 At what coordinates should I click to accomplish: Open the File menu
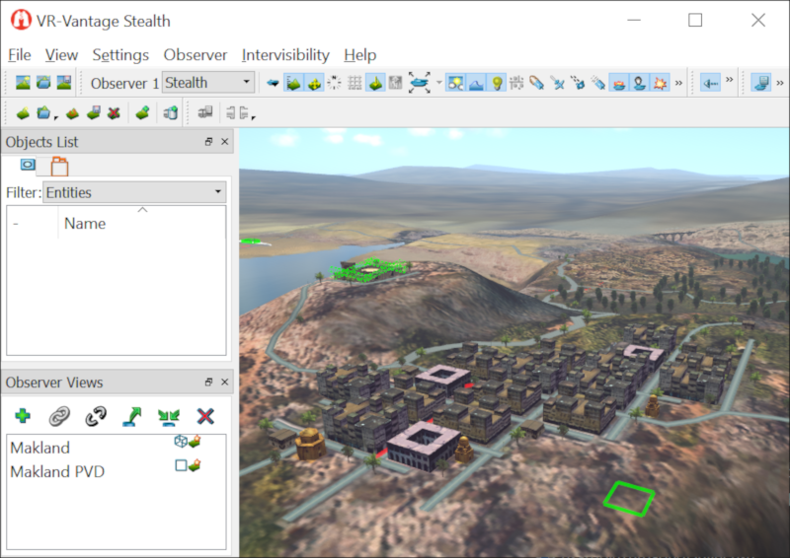pyautogui.click(x=19, y=55)
